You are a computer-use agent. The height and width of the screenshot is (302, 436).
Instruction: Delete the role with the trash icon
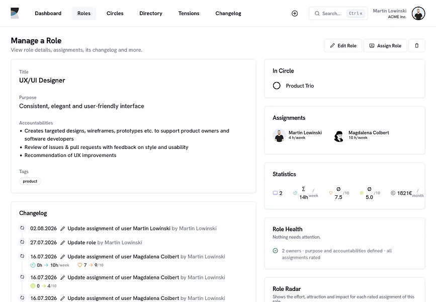click(x=416, y=46)
